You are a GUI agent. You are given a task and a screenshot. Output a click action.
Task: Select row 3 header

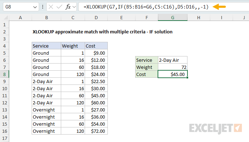[x=4, y=39]
